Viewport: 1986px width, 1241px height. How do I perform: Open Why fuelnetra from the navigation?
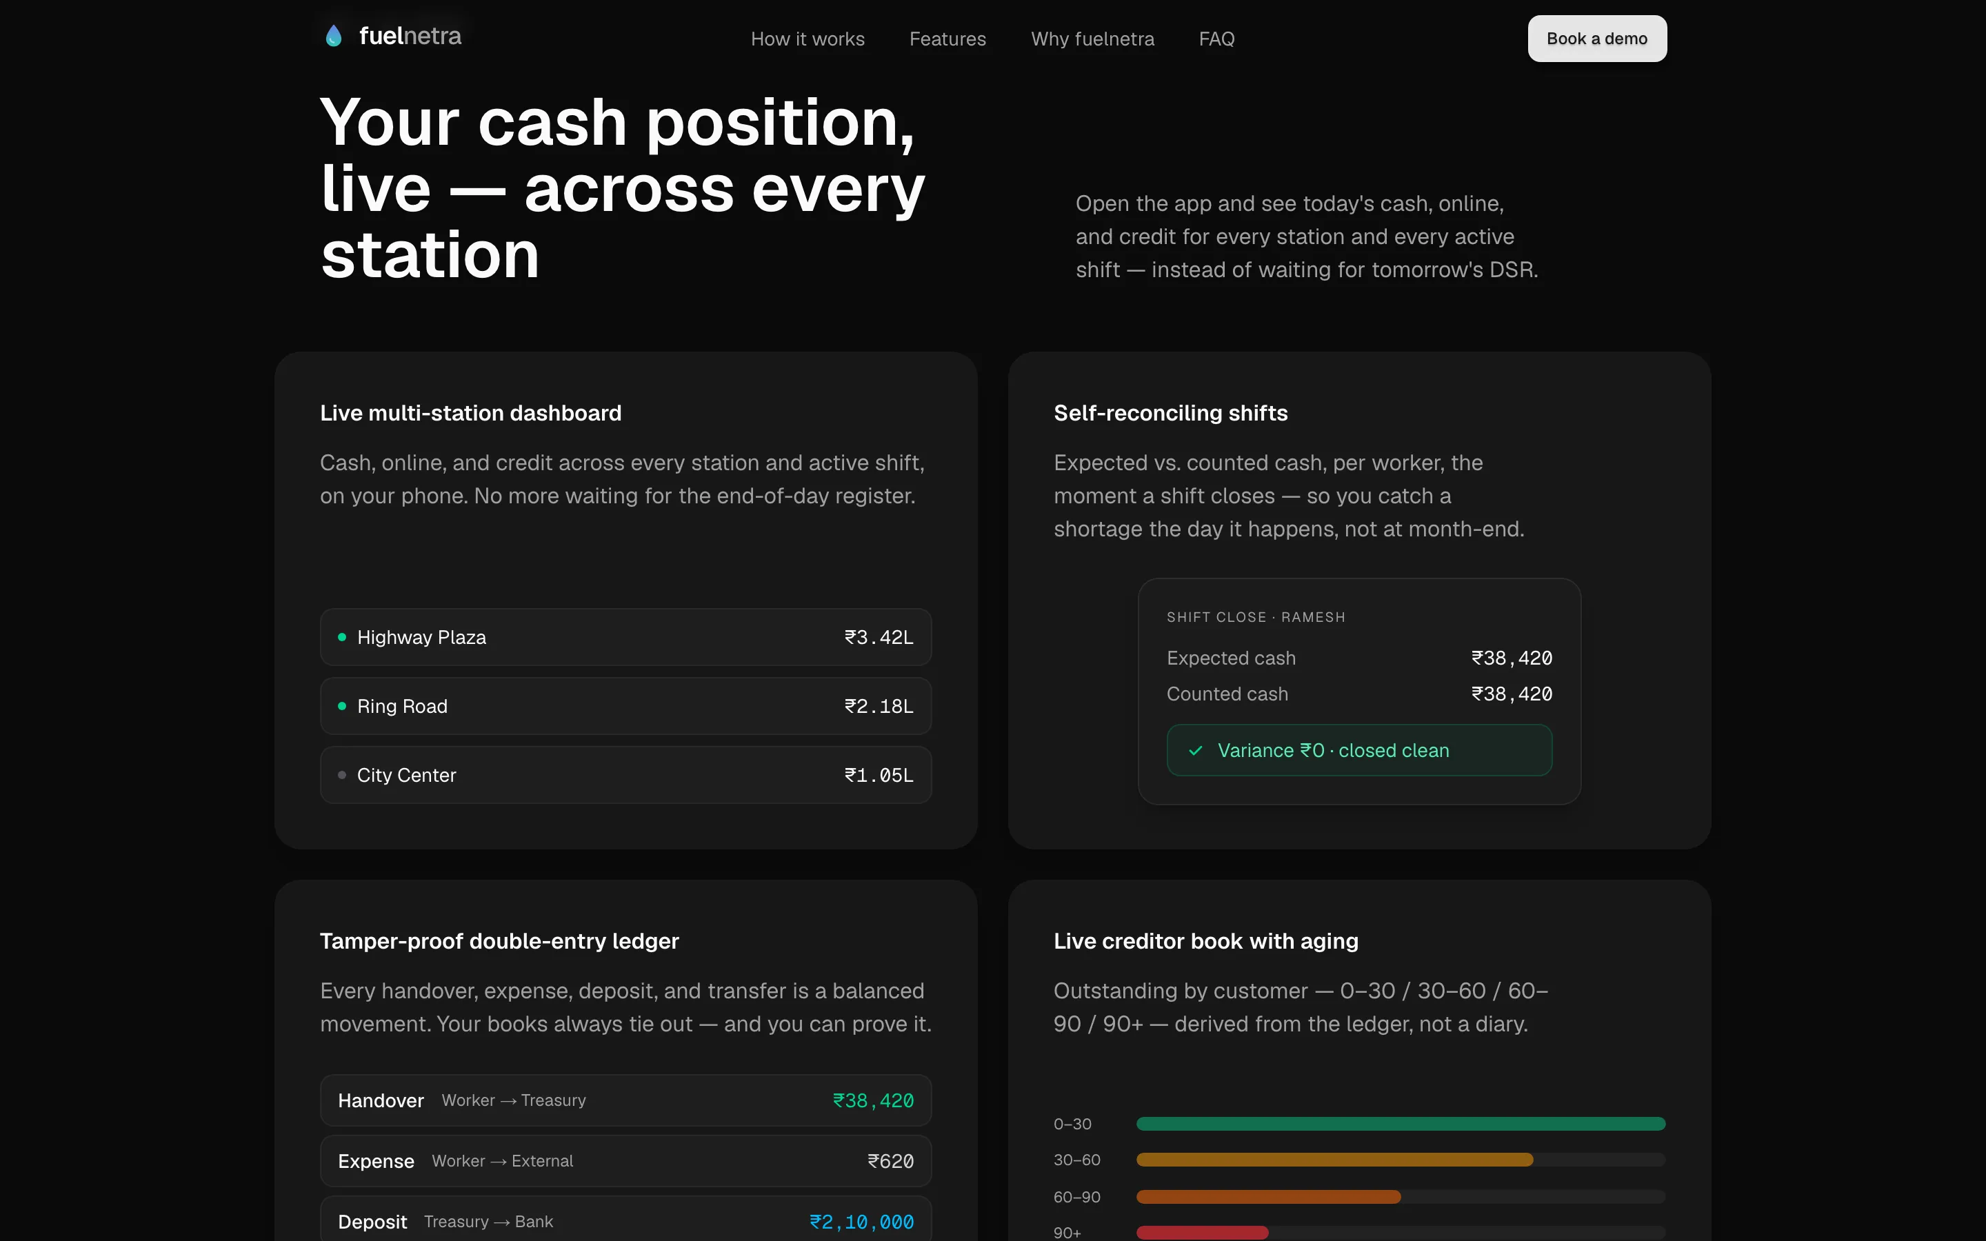1092,39
